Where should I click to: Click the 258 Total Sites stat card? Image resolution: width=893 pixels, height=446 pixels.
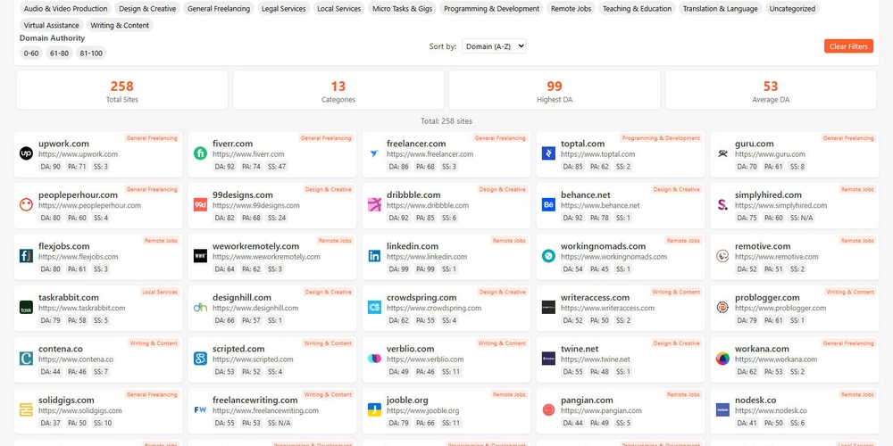pos(121,90)
